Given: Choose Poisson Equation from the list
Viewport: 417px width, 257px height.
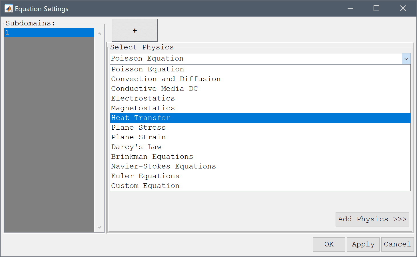Looking at the screenshot, I should (x=260, y=69).
